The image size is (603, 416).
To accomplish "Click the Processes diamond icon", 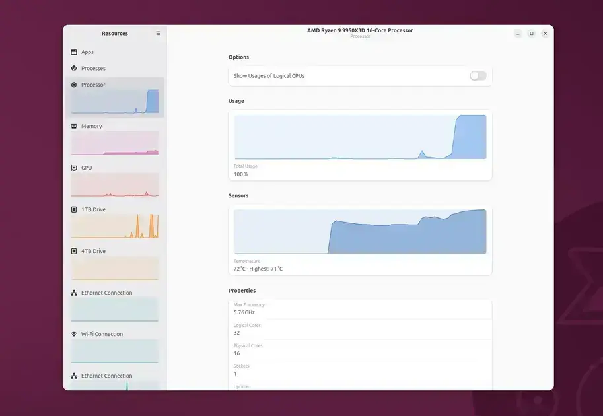I will [x=74, y=68].
